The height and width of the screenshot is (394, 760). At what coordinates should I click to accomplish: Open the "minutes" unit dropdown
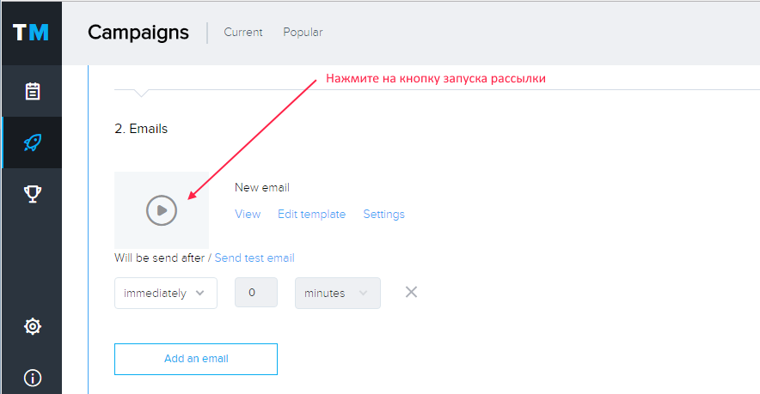click(x=338, y=293)
